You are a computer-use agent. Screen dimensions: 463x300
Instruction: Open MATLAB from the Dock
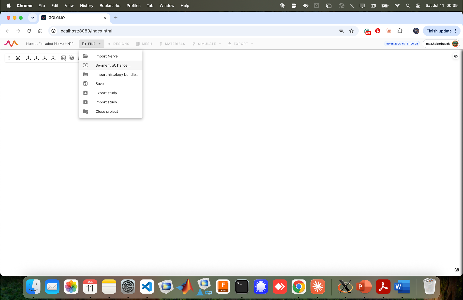(185, 287)
